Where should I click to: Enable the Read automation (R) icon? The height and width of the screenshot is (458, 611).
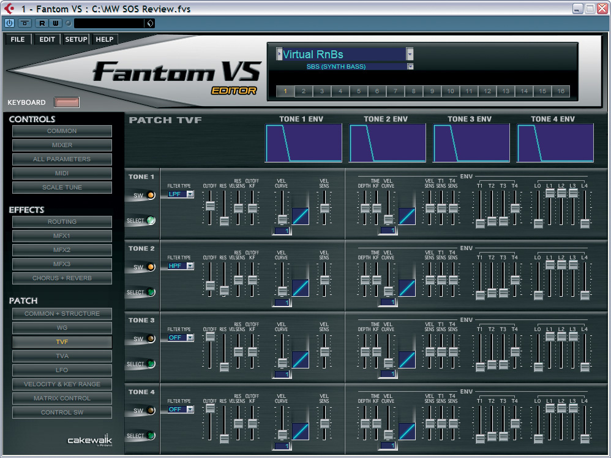click(x=42, y=23)
